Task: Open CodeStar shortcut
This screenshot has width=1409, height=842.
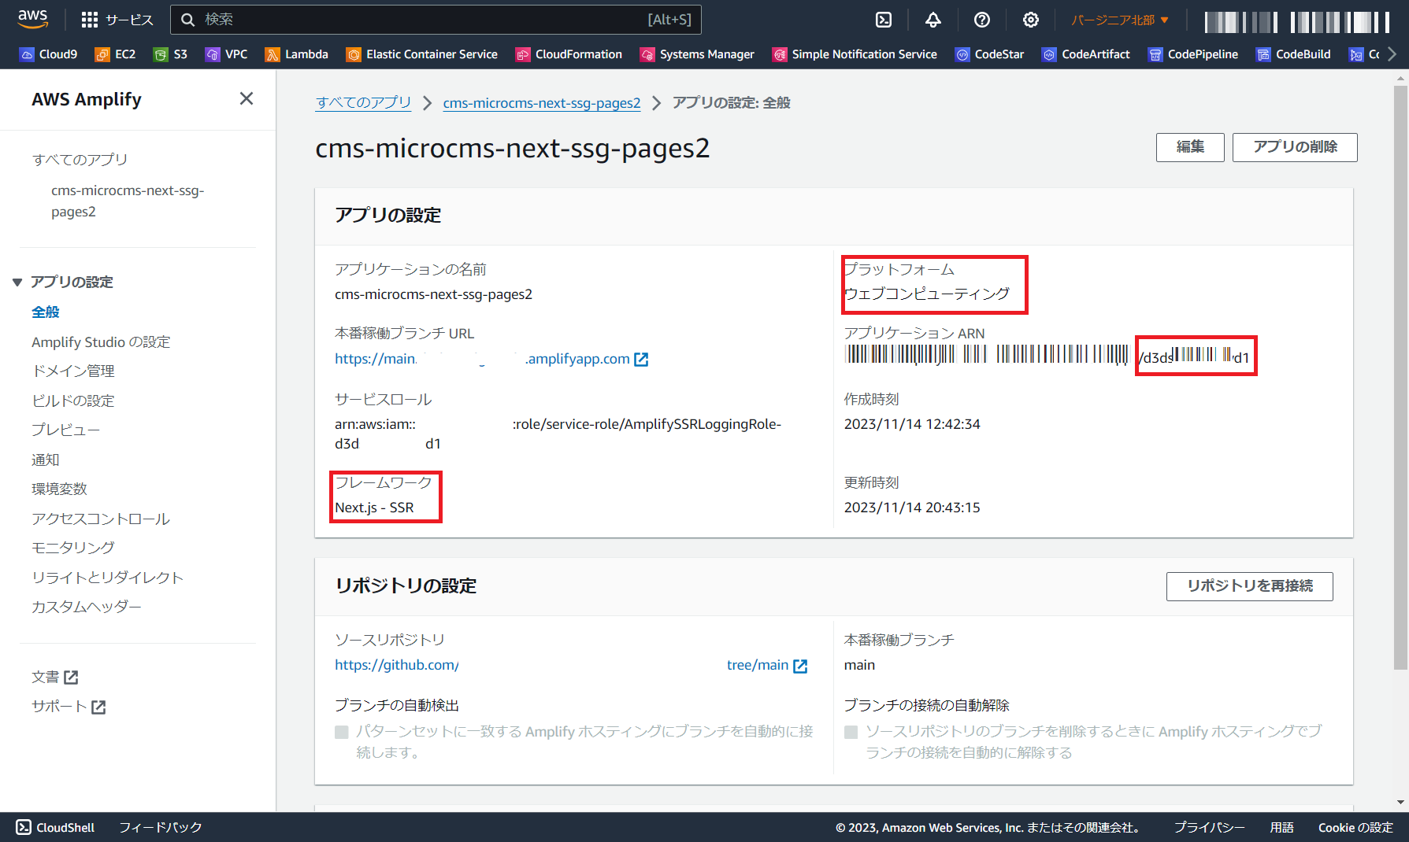Action: (989, 54)
